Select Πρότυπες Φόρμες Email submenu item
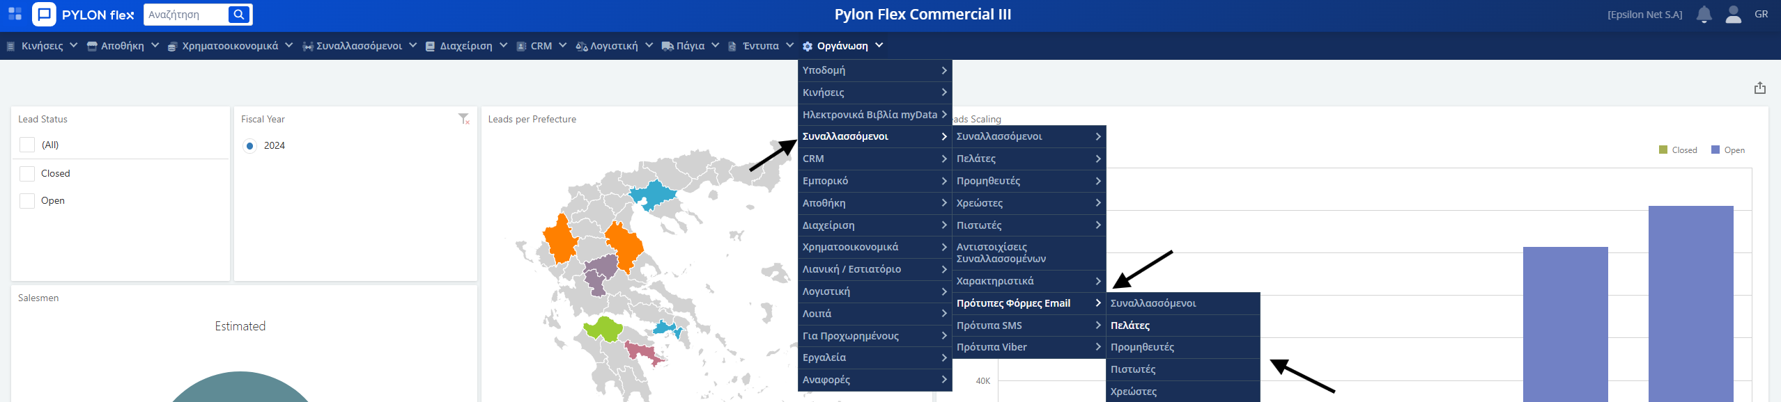Image resolution: width=1781 pixels, height=402 pixels. [x=1029, y=303]
